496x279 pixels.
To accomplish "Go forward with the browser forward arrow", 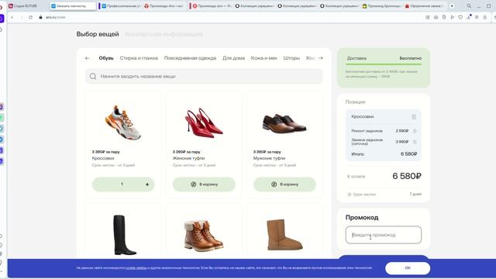I will 22,17.
